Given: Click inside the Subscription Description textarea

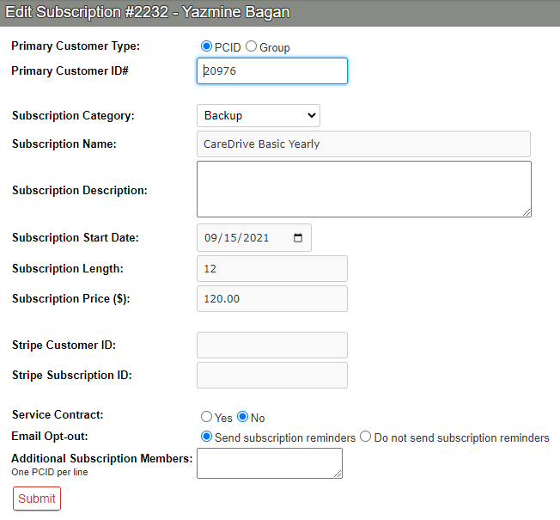Looking at the screenshot, I should (363, 188).
